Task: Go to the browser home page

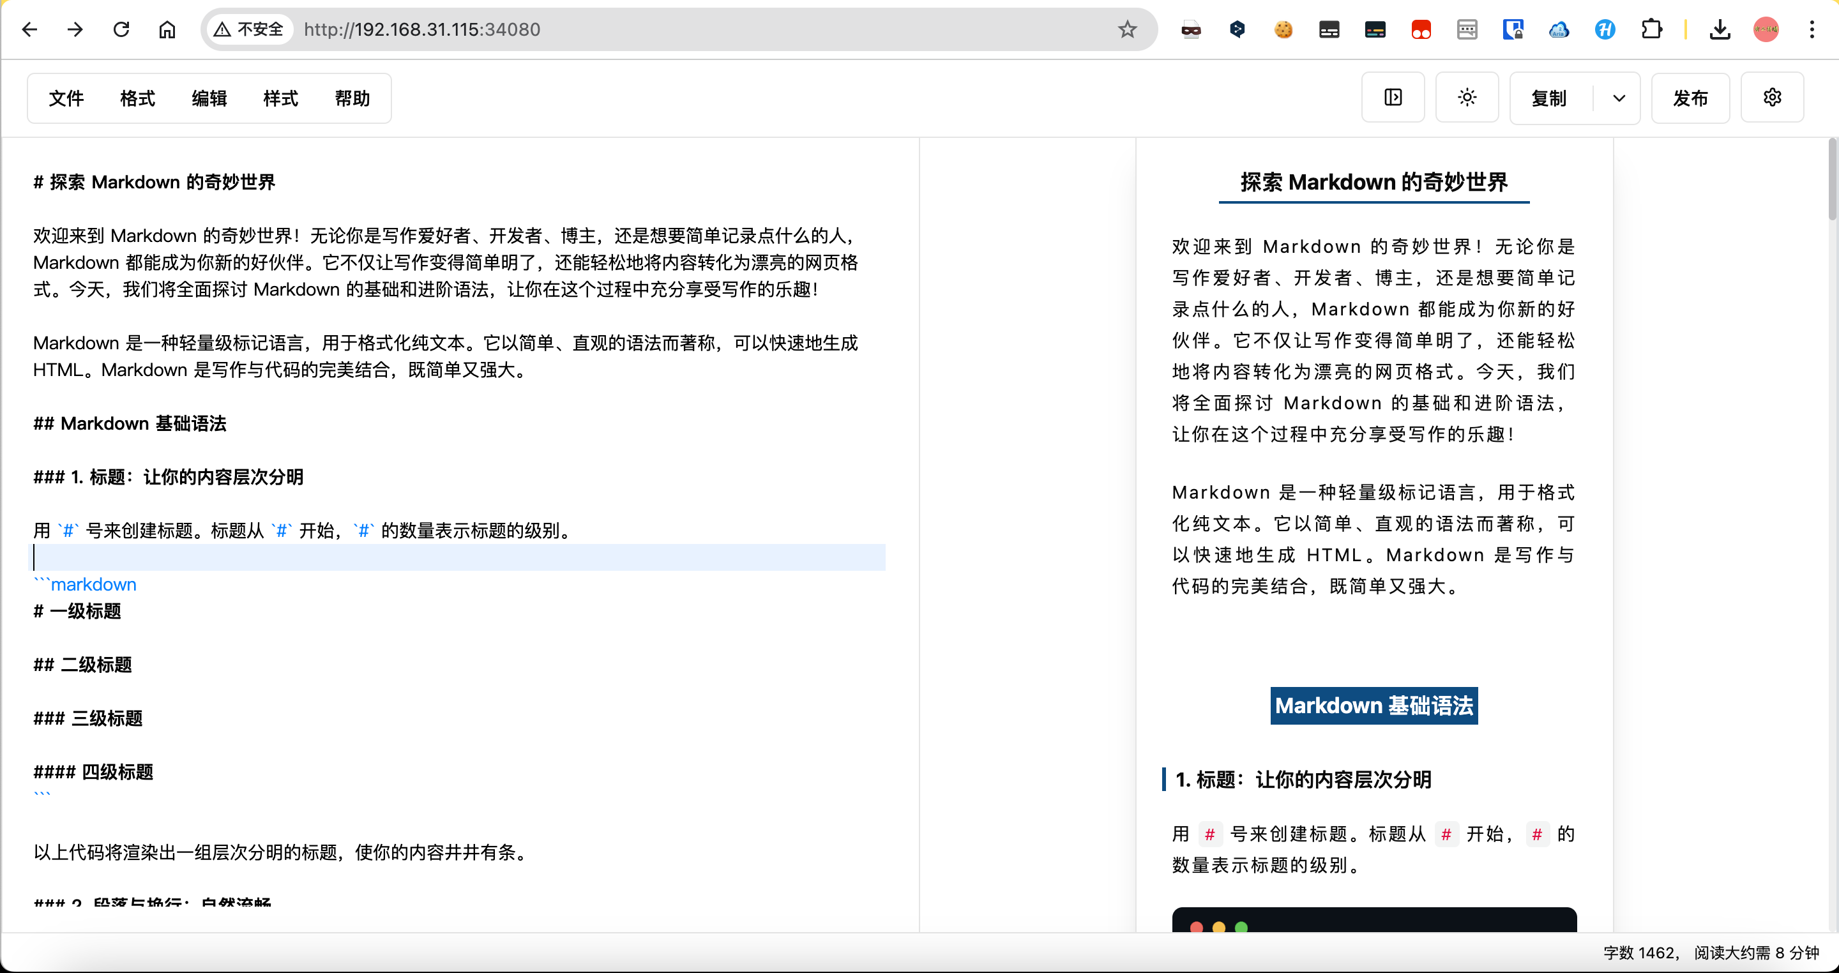Action: tap(167, 29)
